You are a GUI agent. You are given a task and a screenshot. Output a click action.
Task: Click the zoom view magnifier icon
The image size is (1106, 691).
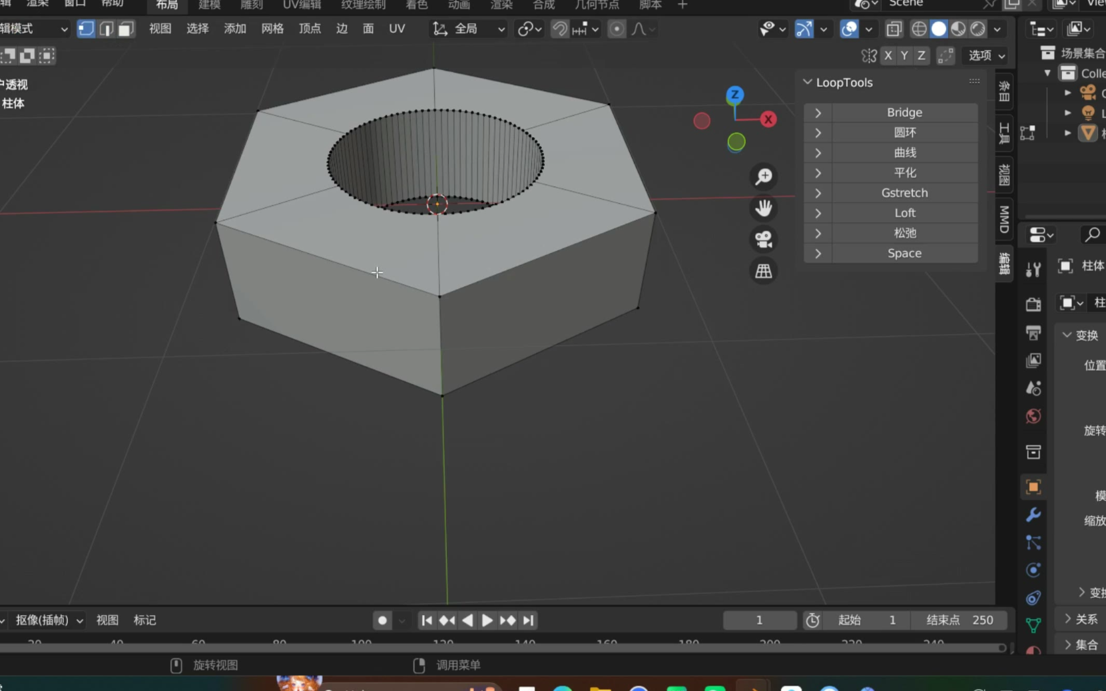[764, 176]
